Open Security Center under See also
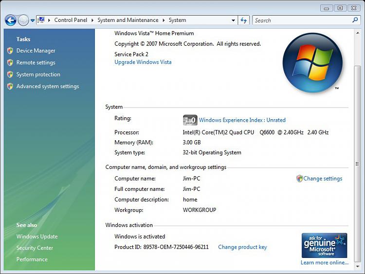 coord(35,248)
